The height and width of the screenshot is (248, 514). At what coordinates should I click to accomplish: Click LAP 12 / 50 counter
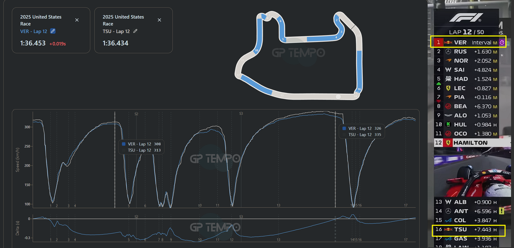pos(467,32)
